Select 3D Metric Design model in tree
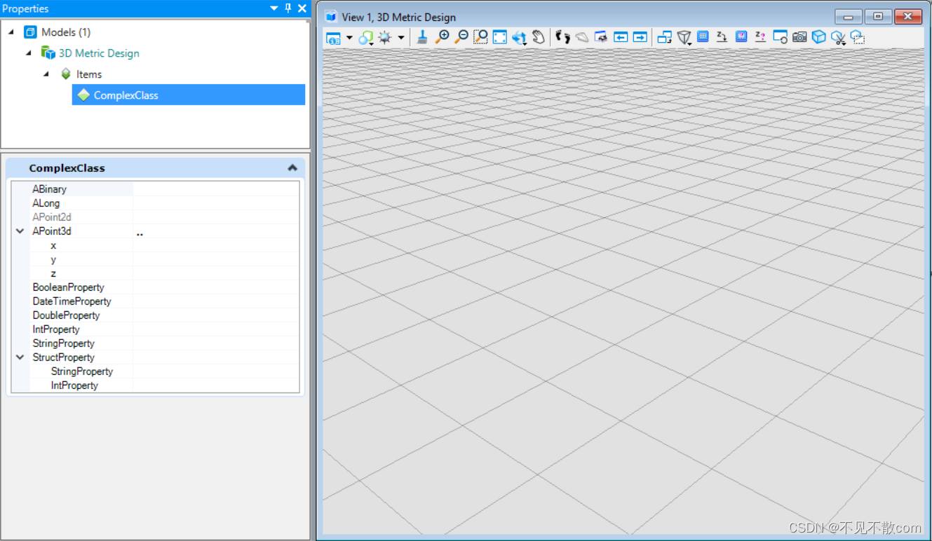Image resolution: width=932 pixels, height=541 pixels. (x=99, y=53)
